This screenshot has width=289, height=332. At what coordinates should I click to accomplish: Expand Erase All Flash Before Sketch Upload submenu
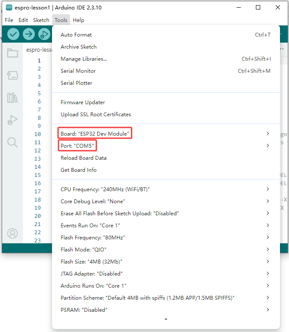(166, 214)
